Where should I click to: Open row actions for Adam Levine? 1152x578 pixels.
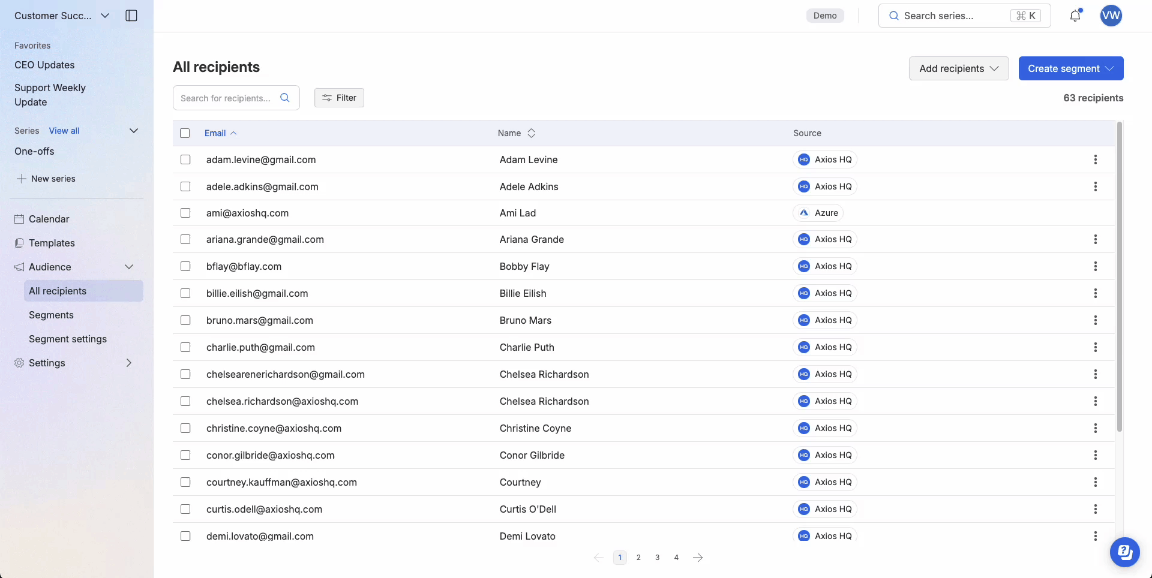(x=1096, y=159)
